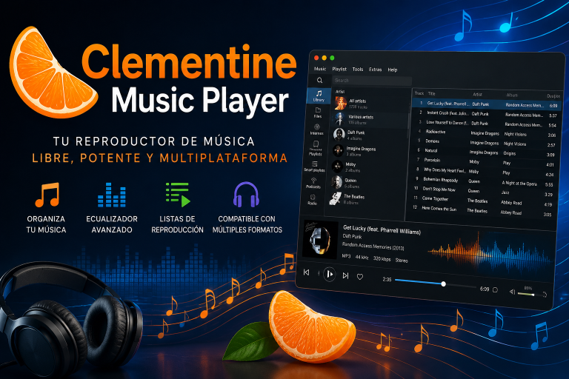Open the Music menu
The height and width of the screenshot is (379, 569).
click(x=320, y=69)
